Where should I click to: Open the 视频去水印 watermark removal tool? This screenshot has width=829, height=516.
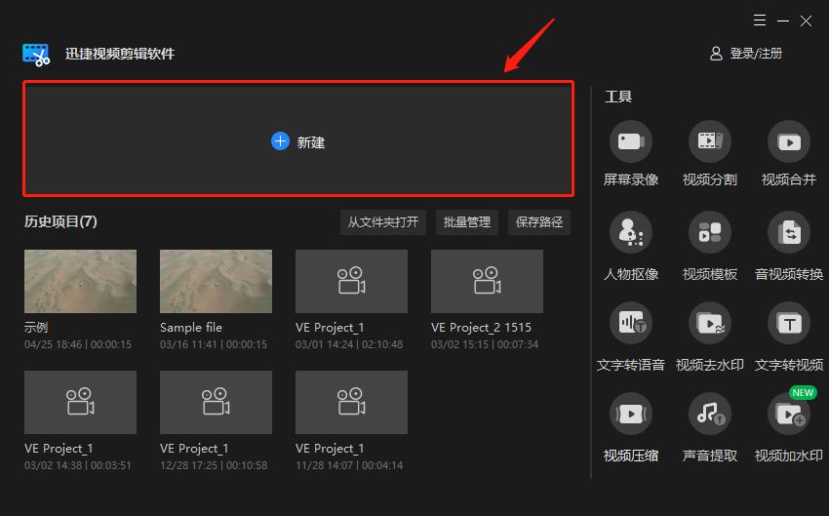click(x=709, y=323)
